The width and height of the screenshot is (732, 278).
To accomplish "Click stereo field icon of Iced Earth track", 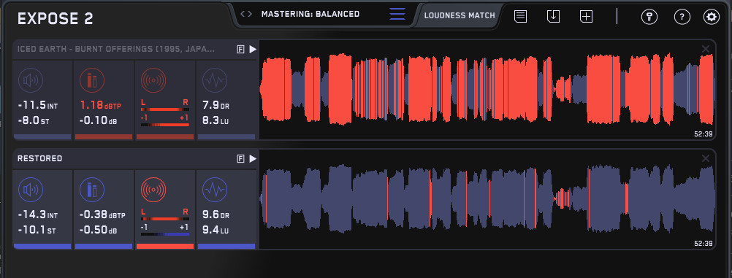I will pos(153,80).
